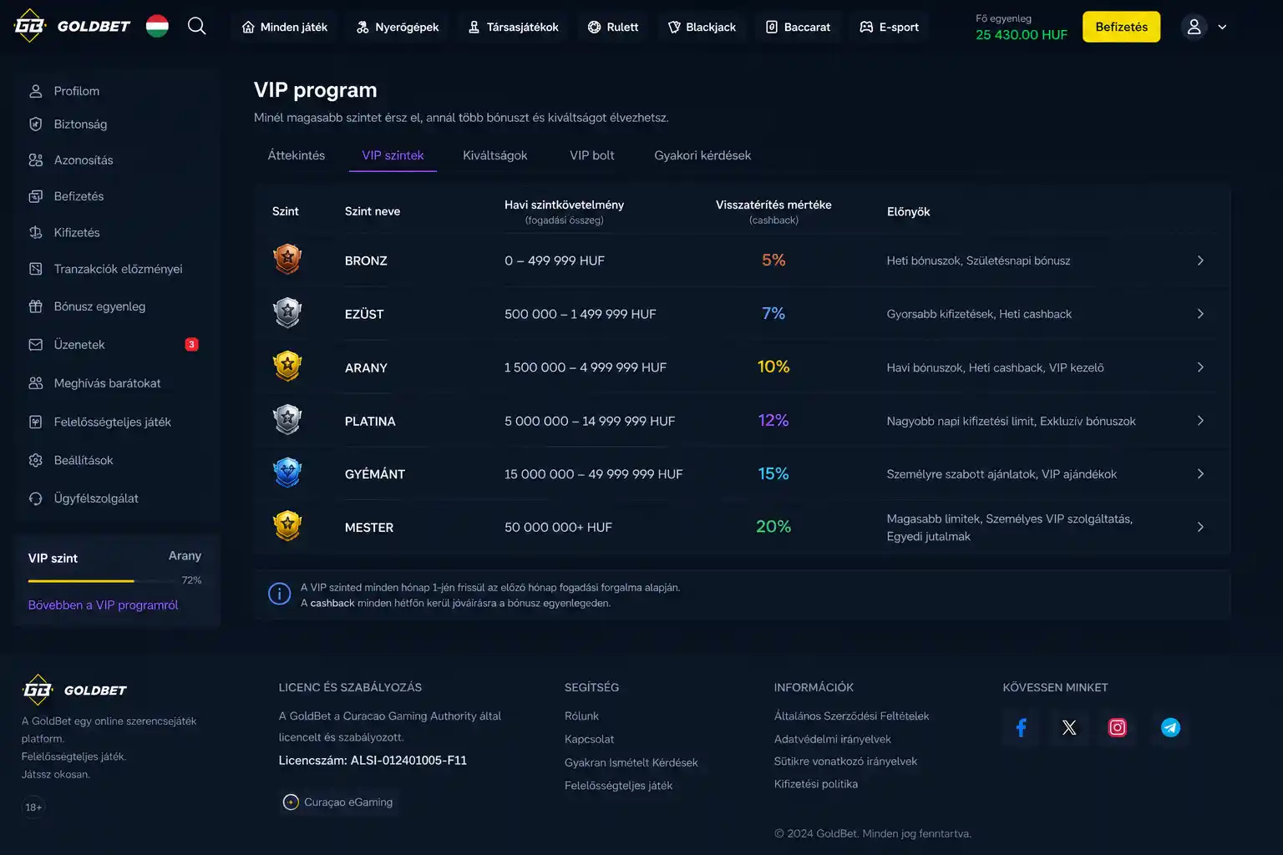Open Adatvédelmi irányelvek link

point(833,740)
